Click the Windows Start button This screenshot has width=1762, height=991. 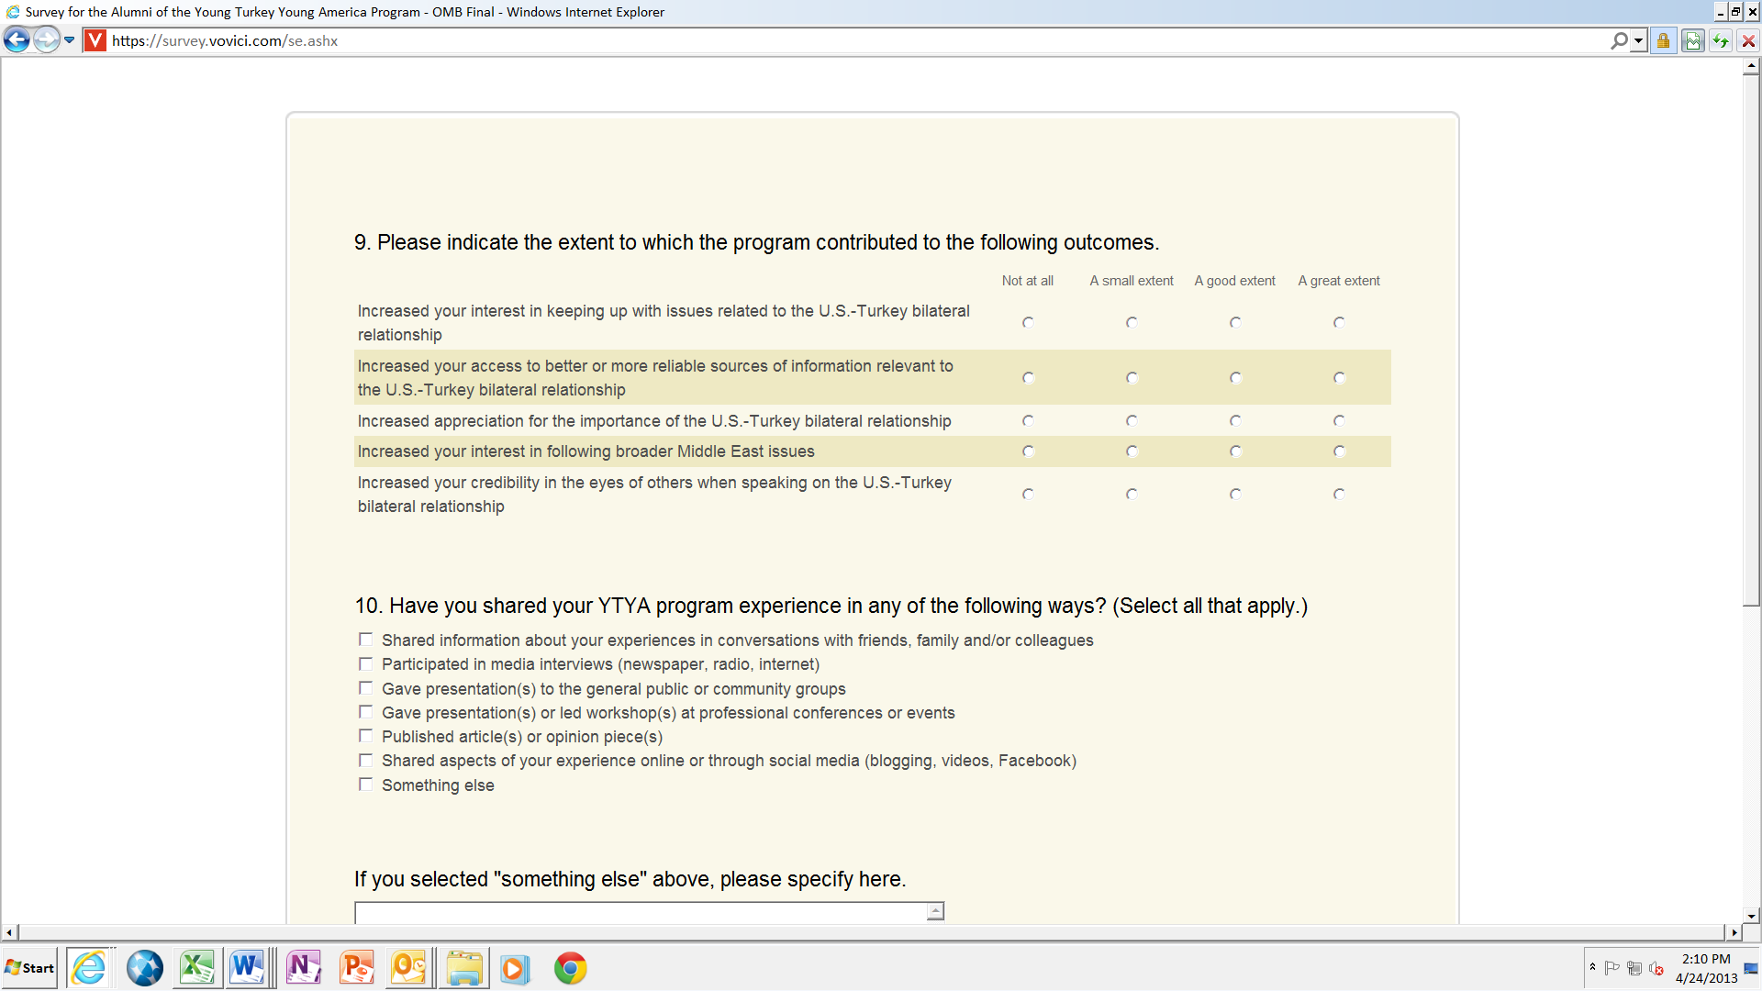click(29, 968)
